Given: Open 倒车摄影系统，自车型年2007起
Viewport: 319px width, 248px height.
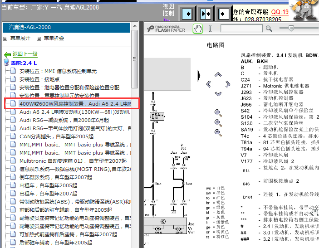Looking at the screenshot, I should click(56, 177).
